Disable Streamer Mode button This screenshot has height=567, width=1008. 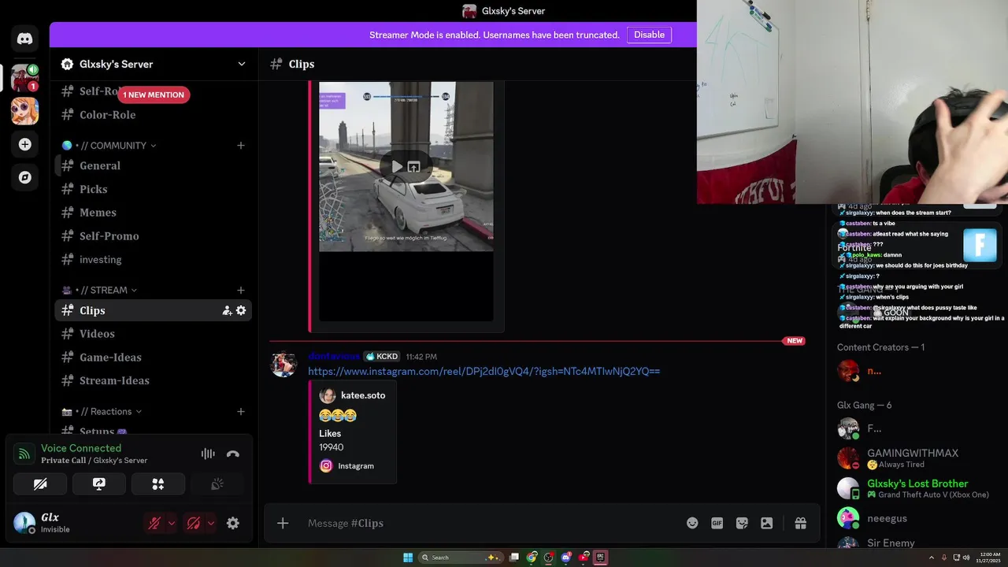click(650, 35)
